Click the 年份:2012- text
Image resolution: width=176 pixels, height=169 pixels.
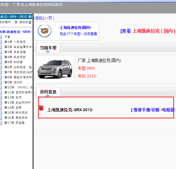coord(87,76)
